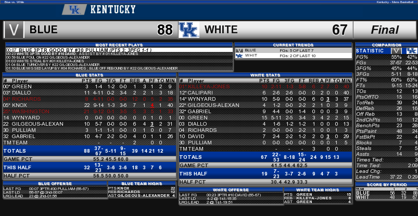Viewport: 418px width, 216px height.
Task: Click the V icon in Current Trends BLUE row
Action: tap(239, 50)
